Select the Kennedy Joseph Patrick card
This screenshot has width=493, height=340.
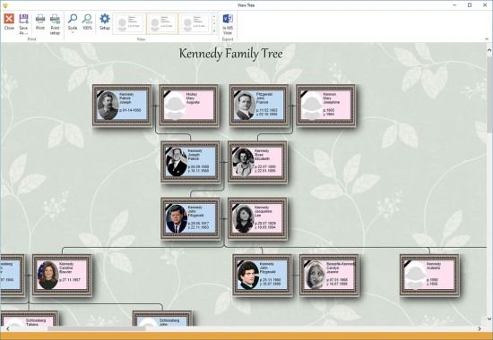pos(191,162)
